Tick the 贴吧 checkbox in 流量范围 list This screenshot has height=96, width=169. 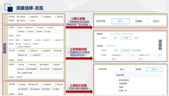117,87
